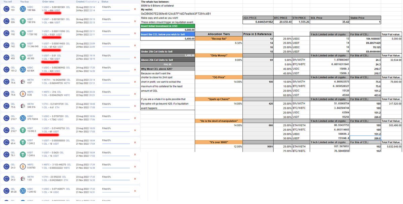The width and height of the screenshot is (403, 204).
Task: Select the 'Under 25k Cel Units to Sell' cell
Action: (167, 51)
